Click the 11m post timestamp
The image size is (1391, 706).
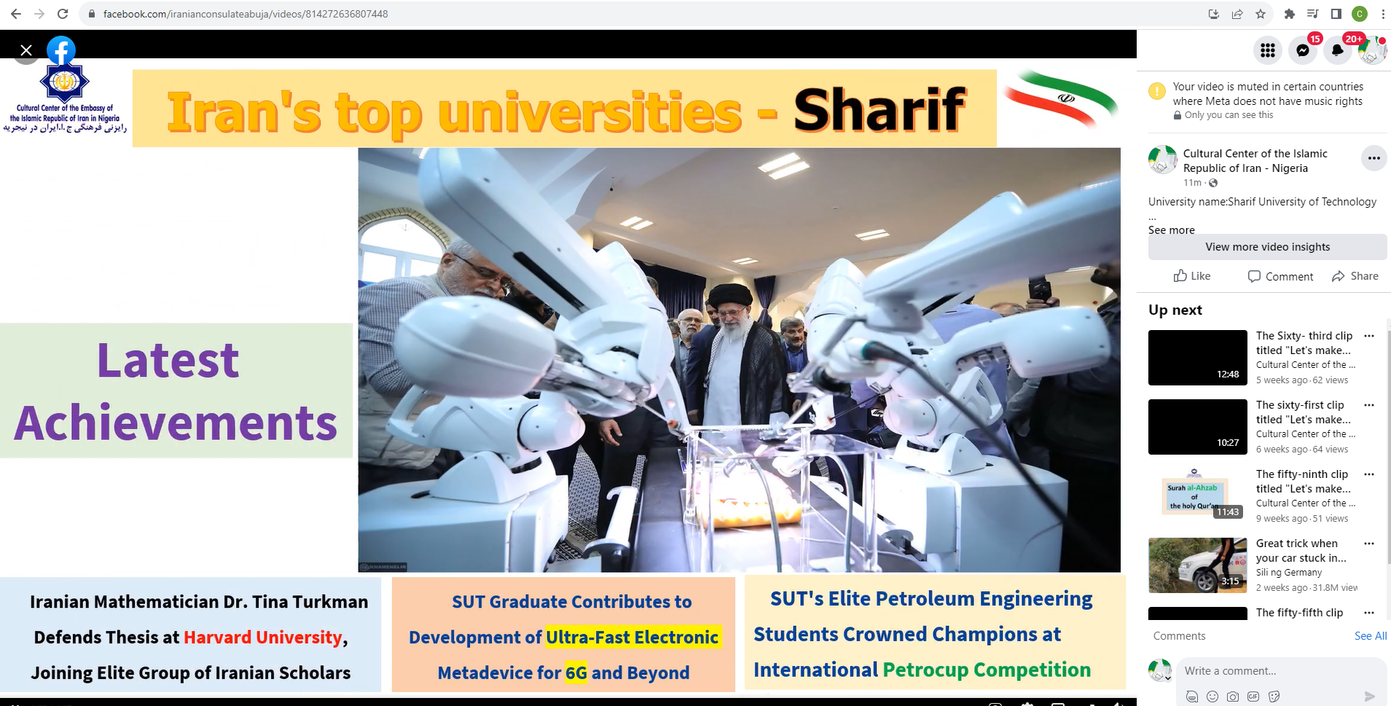click(1192, 183)
